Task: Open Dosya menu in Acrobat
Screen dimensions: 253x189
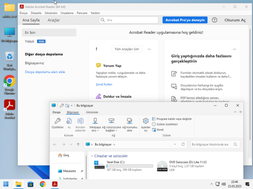Action: 23,13
